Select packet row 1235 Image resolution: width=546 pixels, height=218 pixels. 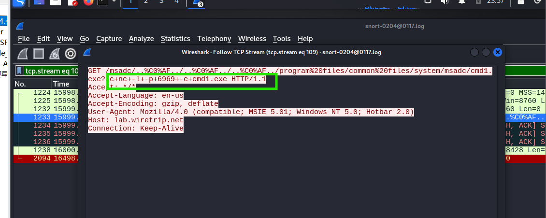46,134
